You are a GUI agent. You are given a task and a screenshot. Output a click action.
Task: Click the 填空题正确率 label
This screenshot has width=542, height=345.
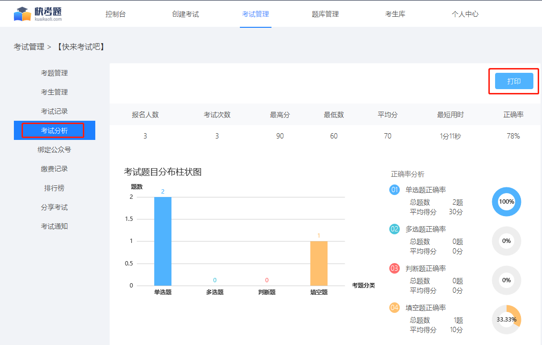[426, 308]
